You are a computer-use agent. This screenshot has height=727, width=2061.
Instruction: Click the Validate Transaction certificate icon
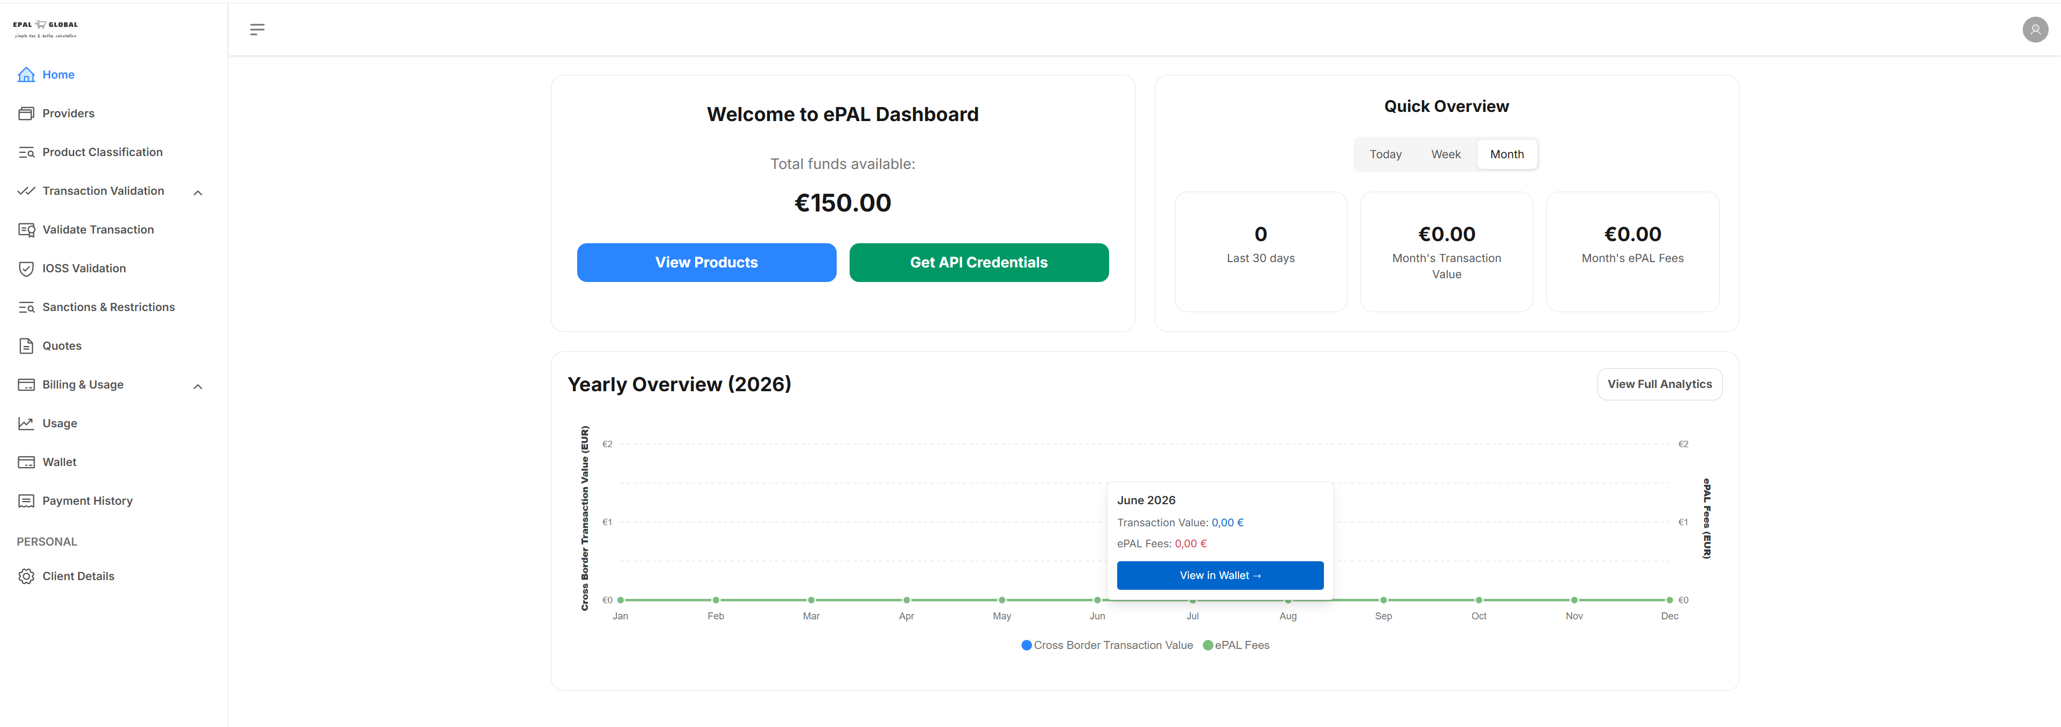(26, 230)
